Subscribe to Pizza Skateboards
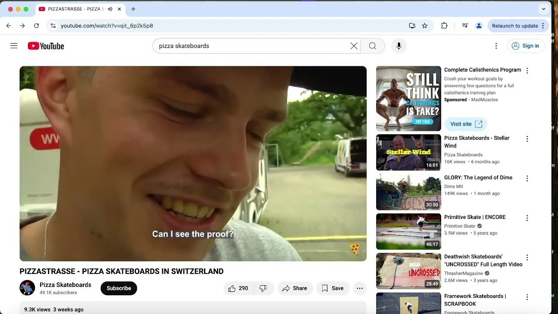Image resolution: width=558 pixels, height=314 pixels. point(119,288)
